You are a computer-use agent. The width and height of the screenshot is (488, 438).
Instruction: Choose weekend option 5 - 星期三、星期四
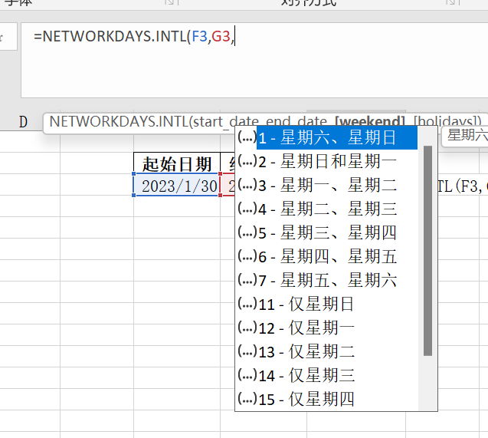click(x=327, y=232)
